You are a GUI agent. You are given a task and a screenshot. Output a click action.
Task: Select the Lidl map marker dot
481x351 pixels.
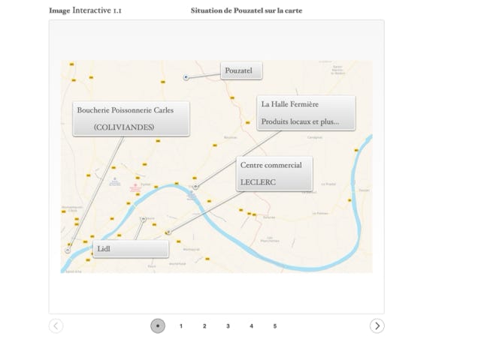pos(143,219)
